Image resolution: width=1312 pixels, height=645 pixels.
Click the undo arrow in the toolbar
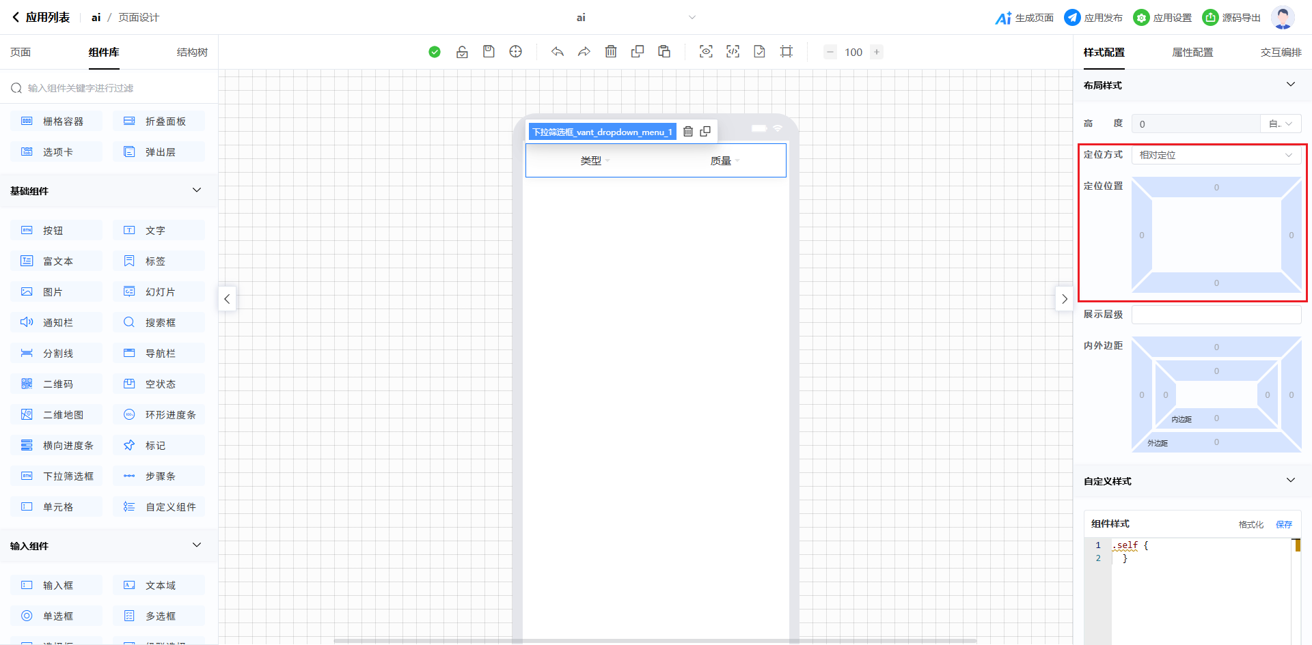(x=558, y=52)
